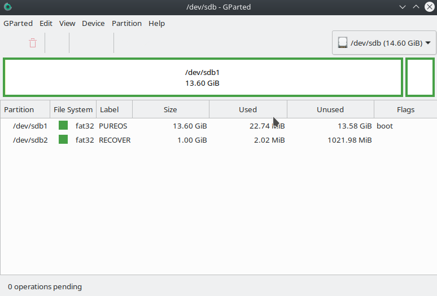Minimize the GParted window
Image resolution: width=437 pixels, height=296 pixels.
pos(403,7)
